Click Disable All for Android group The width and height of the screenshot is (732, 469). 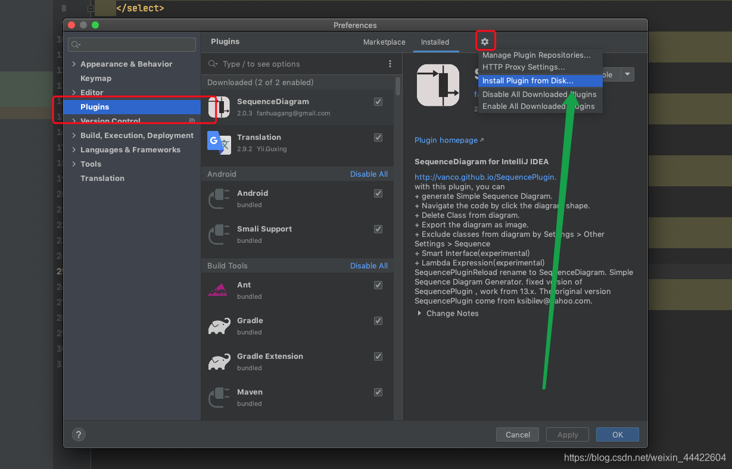pos(369,174)
